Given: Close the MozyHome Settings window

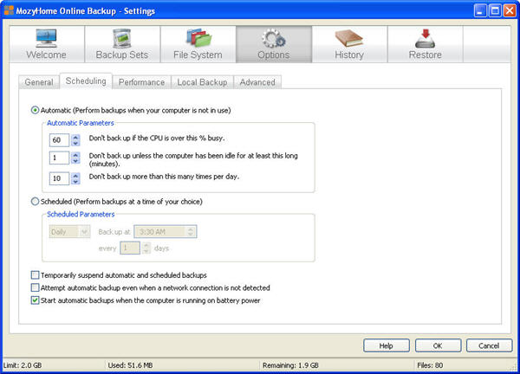Looking at the screenshot, I should 510,10.
